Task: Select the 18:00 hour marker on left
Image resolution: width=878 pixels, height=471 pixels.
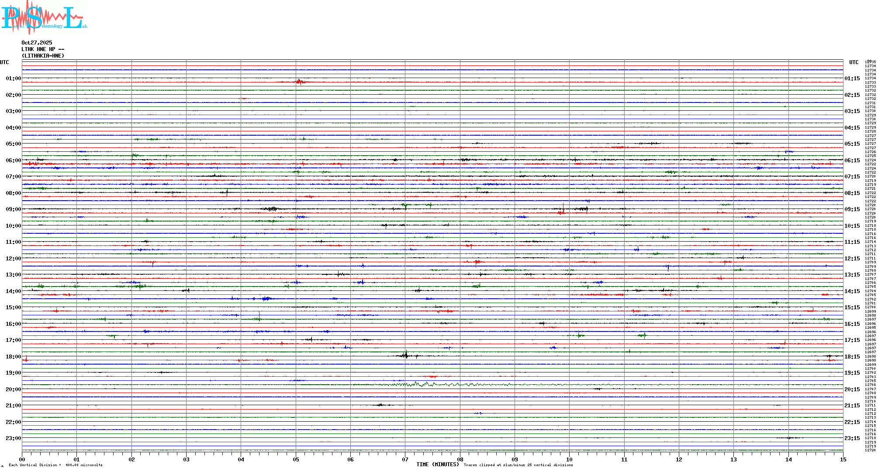Action: [13, 357]
